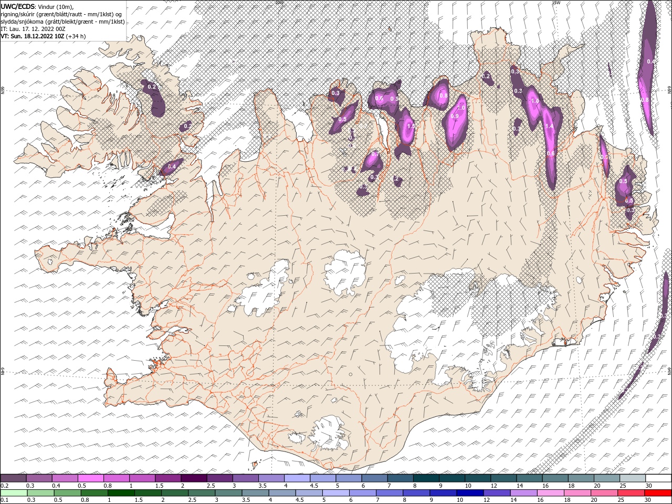Click the 0.9 precipitation value on map
Screen dimensions: 672x504
(x=455, y=116)
